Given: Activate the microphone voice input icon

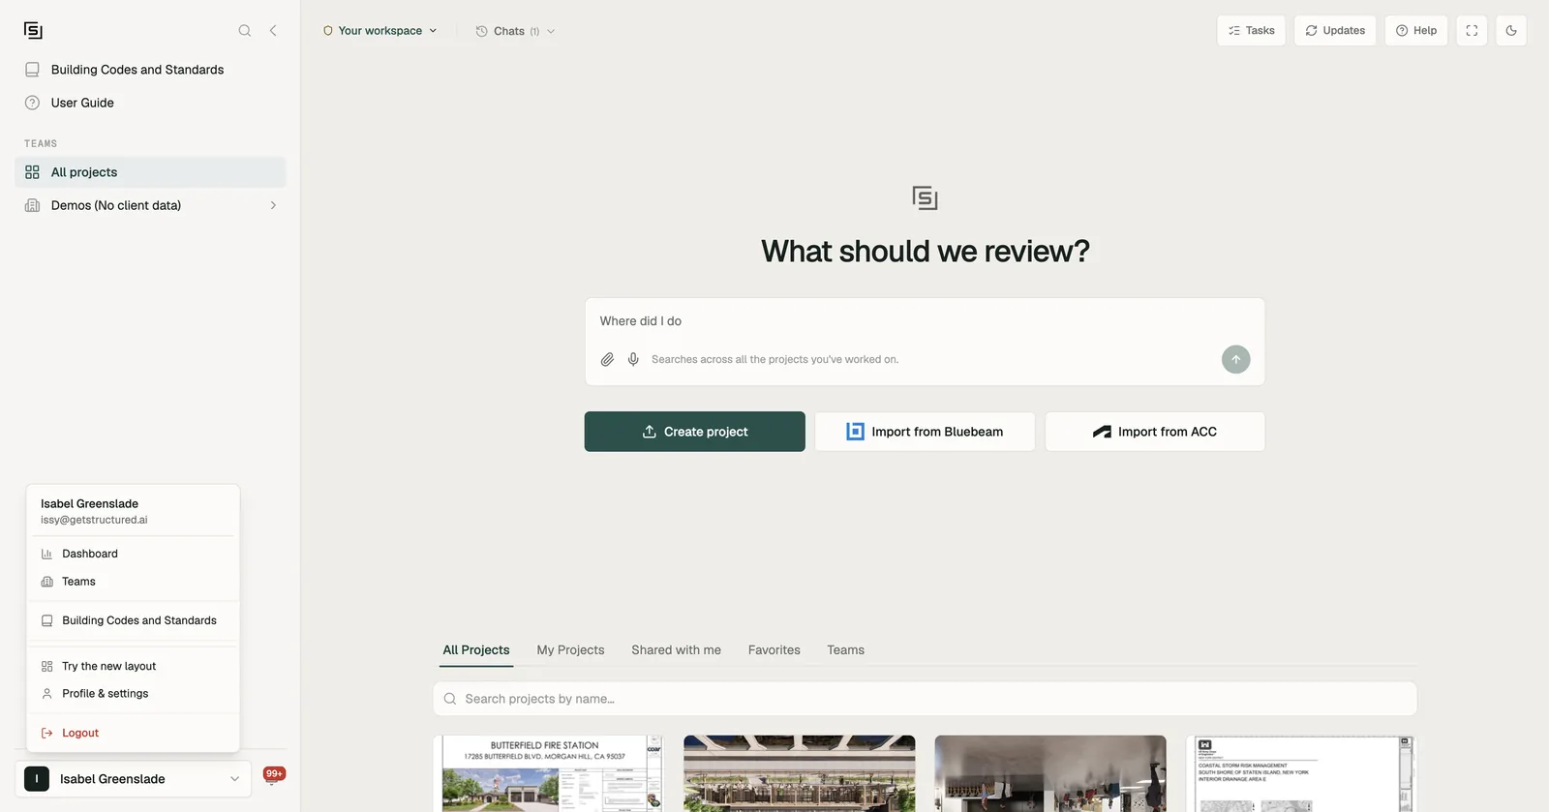Looking at the screenshot, I should pos(633,359).
